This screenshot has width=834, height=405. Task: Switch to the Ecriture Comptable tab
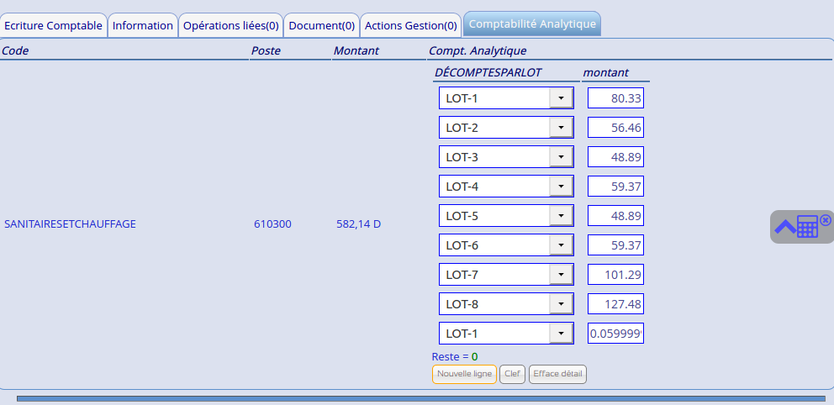coord(53,25)
